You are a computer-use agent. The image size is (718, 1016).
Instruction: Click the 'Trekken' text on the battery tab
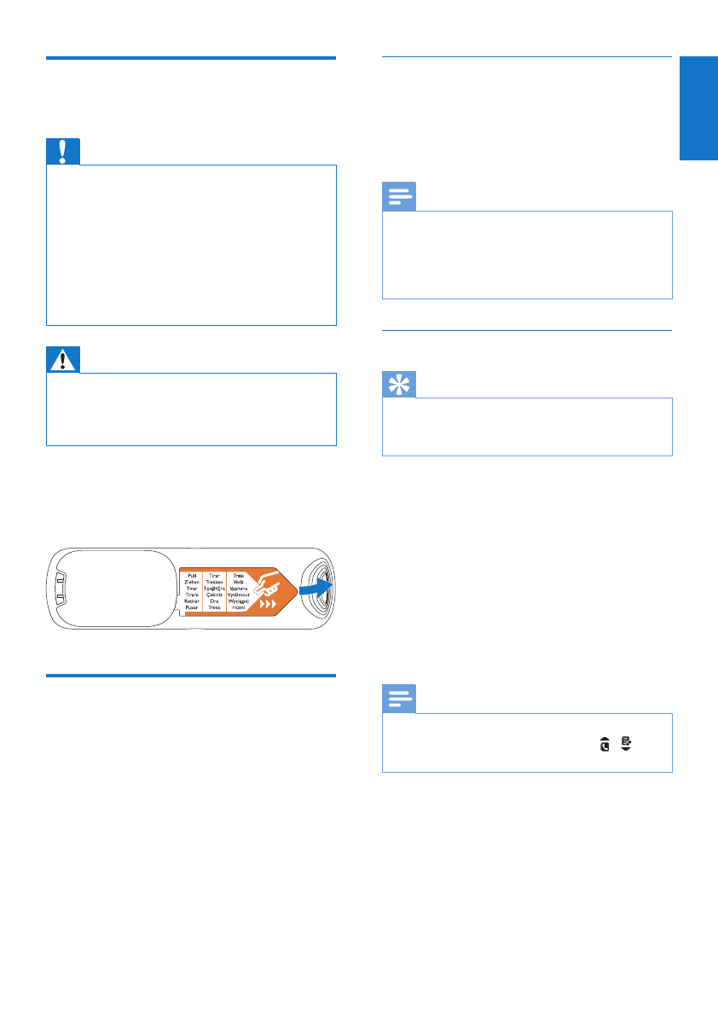[214, 583]
